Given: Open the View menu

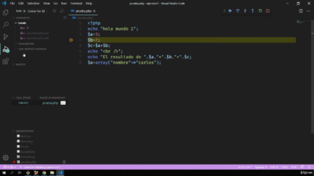Looking at the screenshot, I should (x=47, y=3).
